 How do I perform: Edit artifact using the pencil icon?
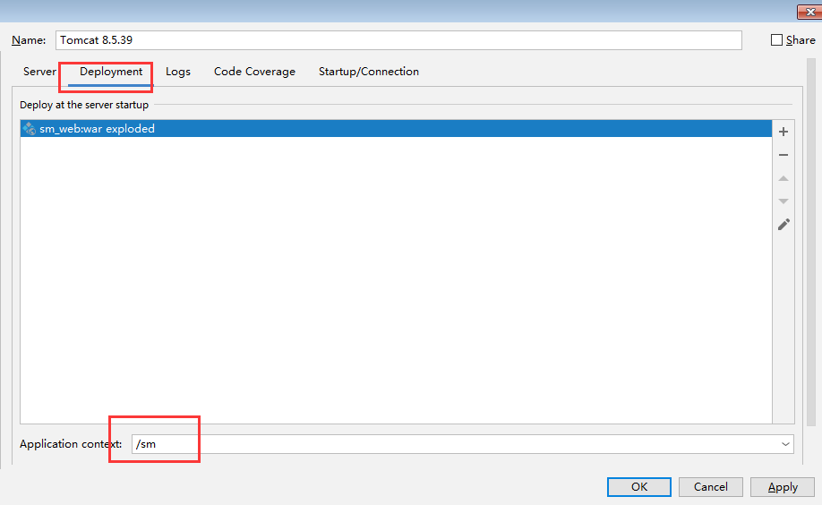783,225
